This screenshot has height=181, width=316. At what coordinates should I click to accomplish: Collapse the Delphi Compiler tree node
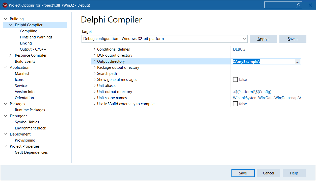point(11,25)
